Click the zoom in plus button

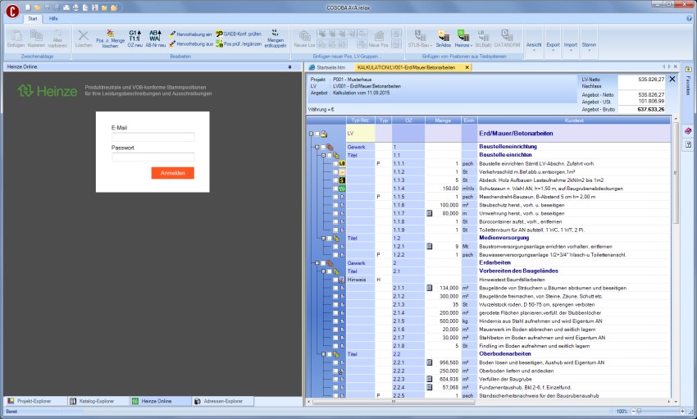pos(682,412)
